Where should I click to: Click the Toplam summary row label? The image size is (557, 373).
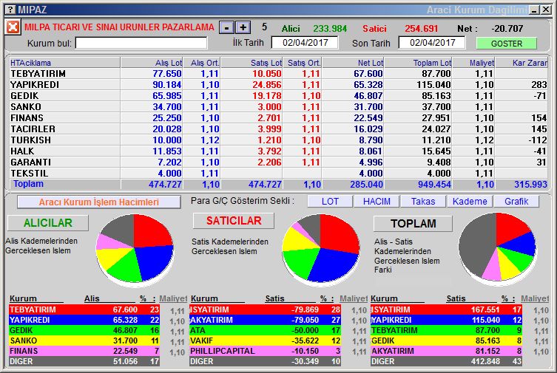click(28, 184)
